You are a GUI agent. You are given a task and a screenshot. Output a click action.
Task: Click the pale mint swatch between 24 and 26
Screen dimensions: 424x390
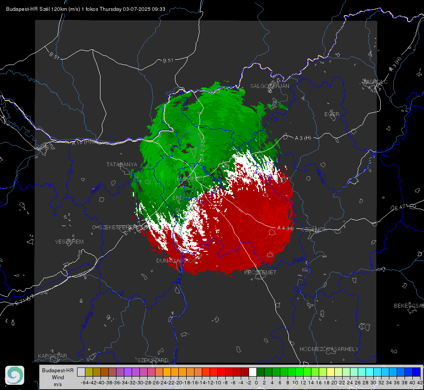[354, 372]
